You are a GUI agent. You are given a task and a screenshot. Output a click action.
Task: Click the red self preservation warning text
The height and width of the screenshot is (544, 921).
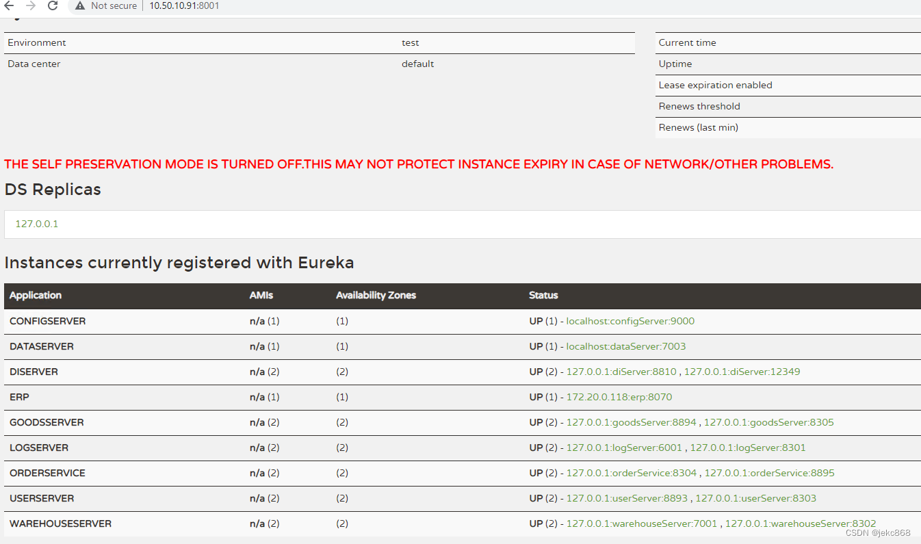tap(419, 164)
